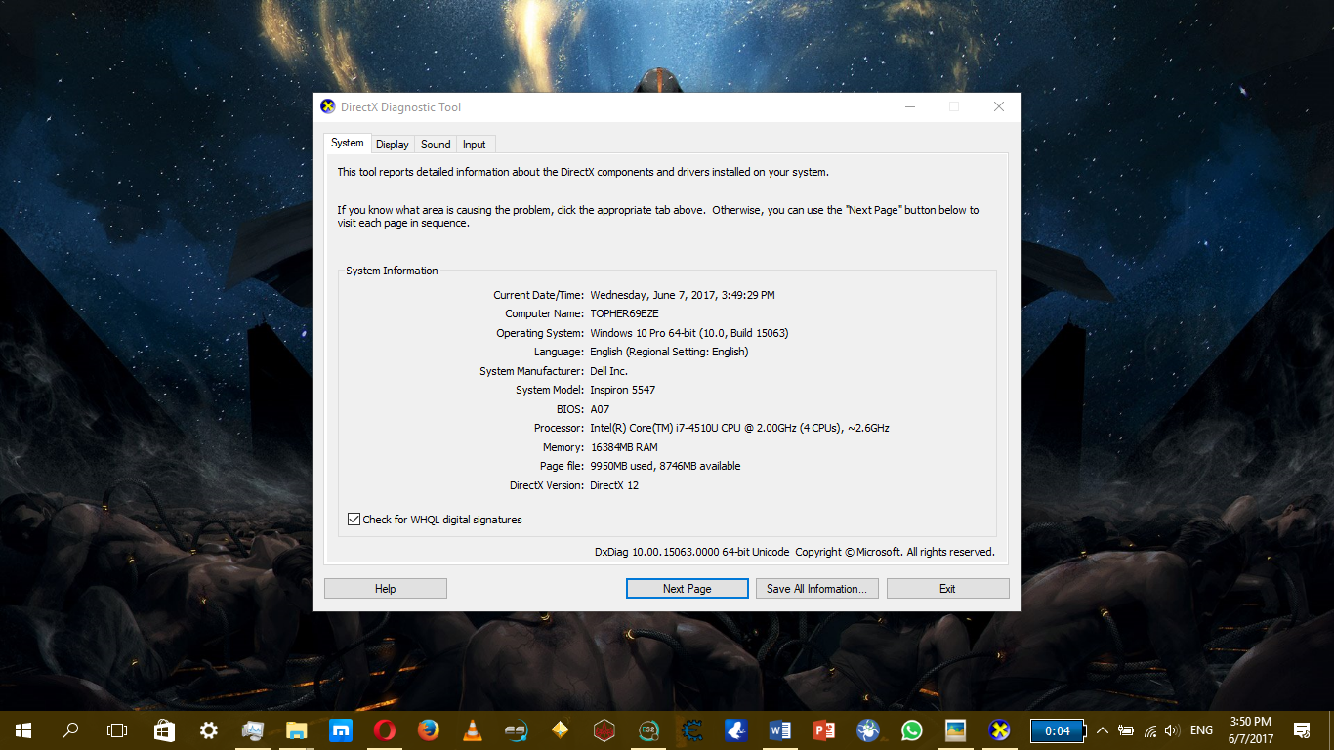Click the Computer Name value TOPHER69EZE
Image resolution: width=1334 pixels, height=750 pixels.
[x=625, y=313]
